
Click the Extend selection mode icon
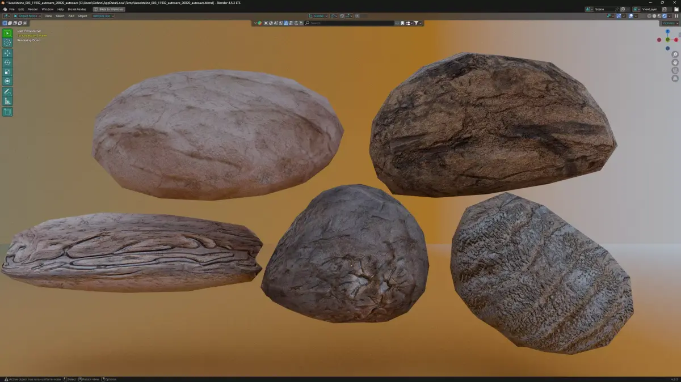(x=10, y=23)
